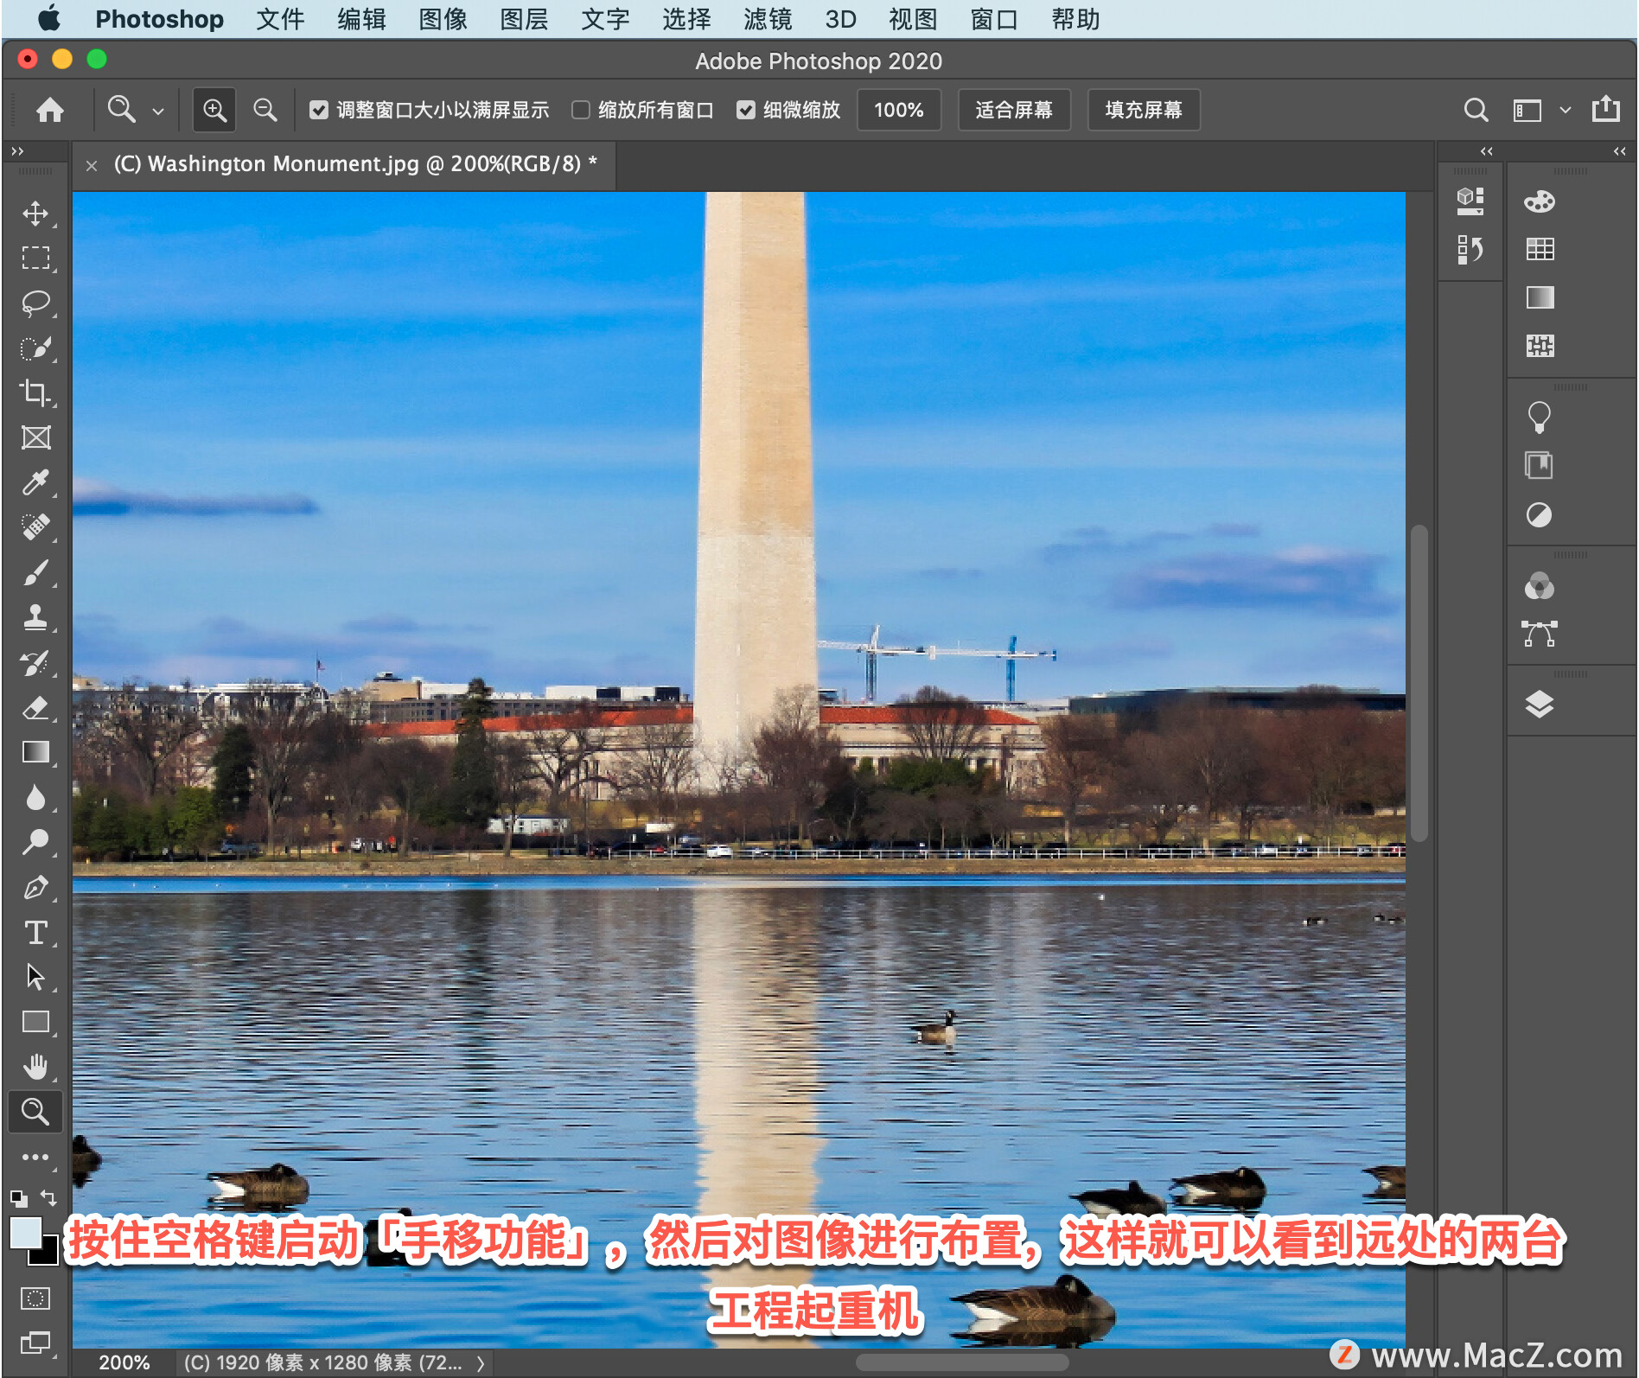
Task: Select the Rectangle shape tool
Action: [x=35, y=1022]
